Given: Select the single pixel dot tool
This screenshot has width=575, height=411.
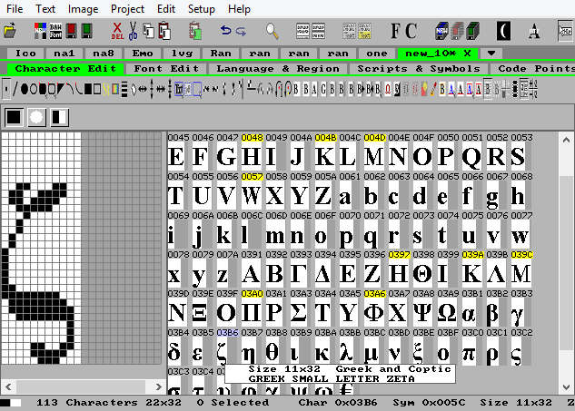Looking at the screenshot, I should pos(5,89).
